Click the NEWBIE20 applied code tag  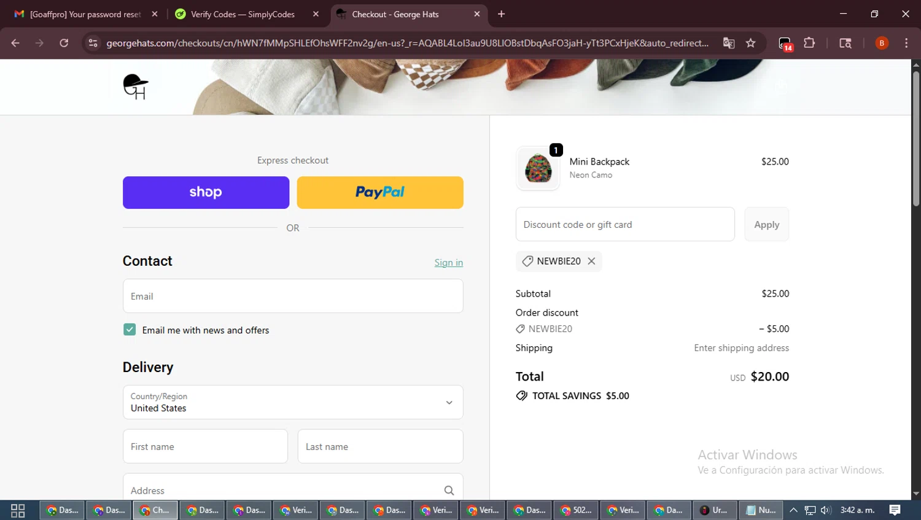558,261
